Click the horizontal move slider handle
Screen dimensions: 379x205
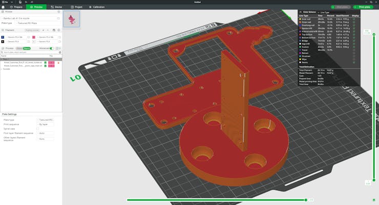tap(306, 200)
